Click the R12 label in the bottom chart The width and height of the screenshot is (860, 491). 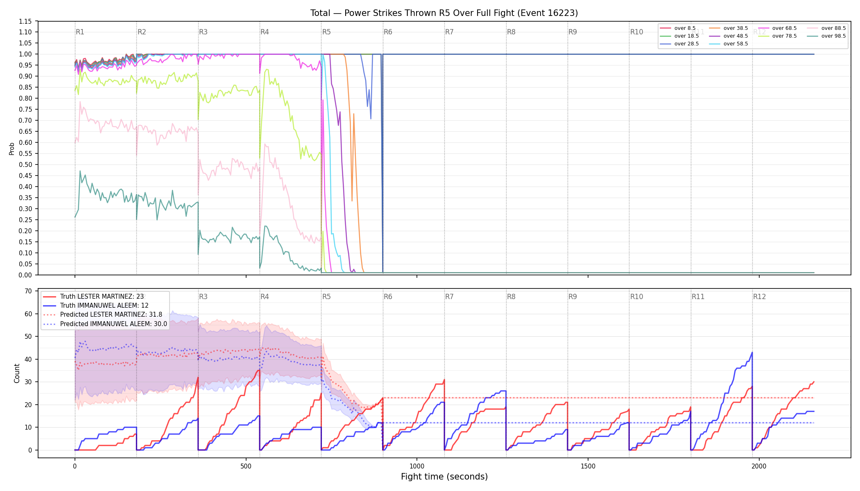[759, 297]
